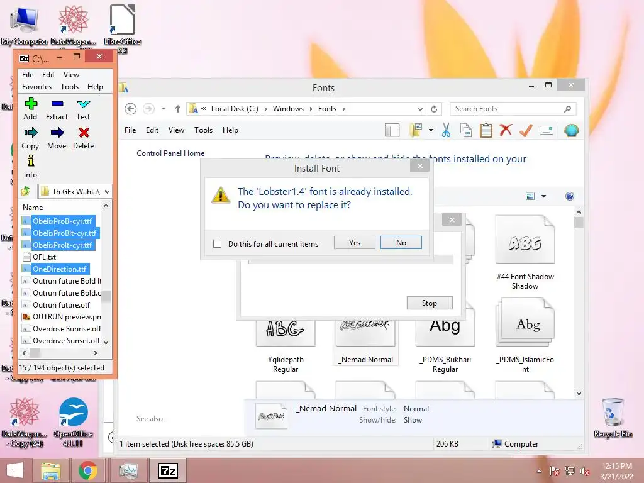Click Yes to replace the font
The image size is (644, 483).
[355, 242]
